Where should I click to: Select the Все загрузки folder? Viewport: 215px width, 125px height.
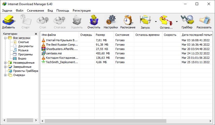pos(22,38)
